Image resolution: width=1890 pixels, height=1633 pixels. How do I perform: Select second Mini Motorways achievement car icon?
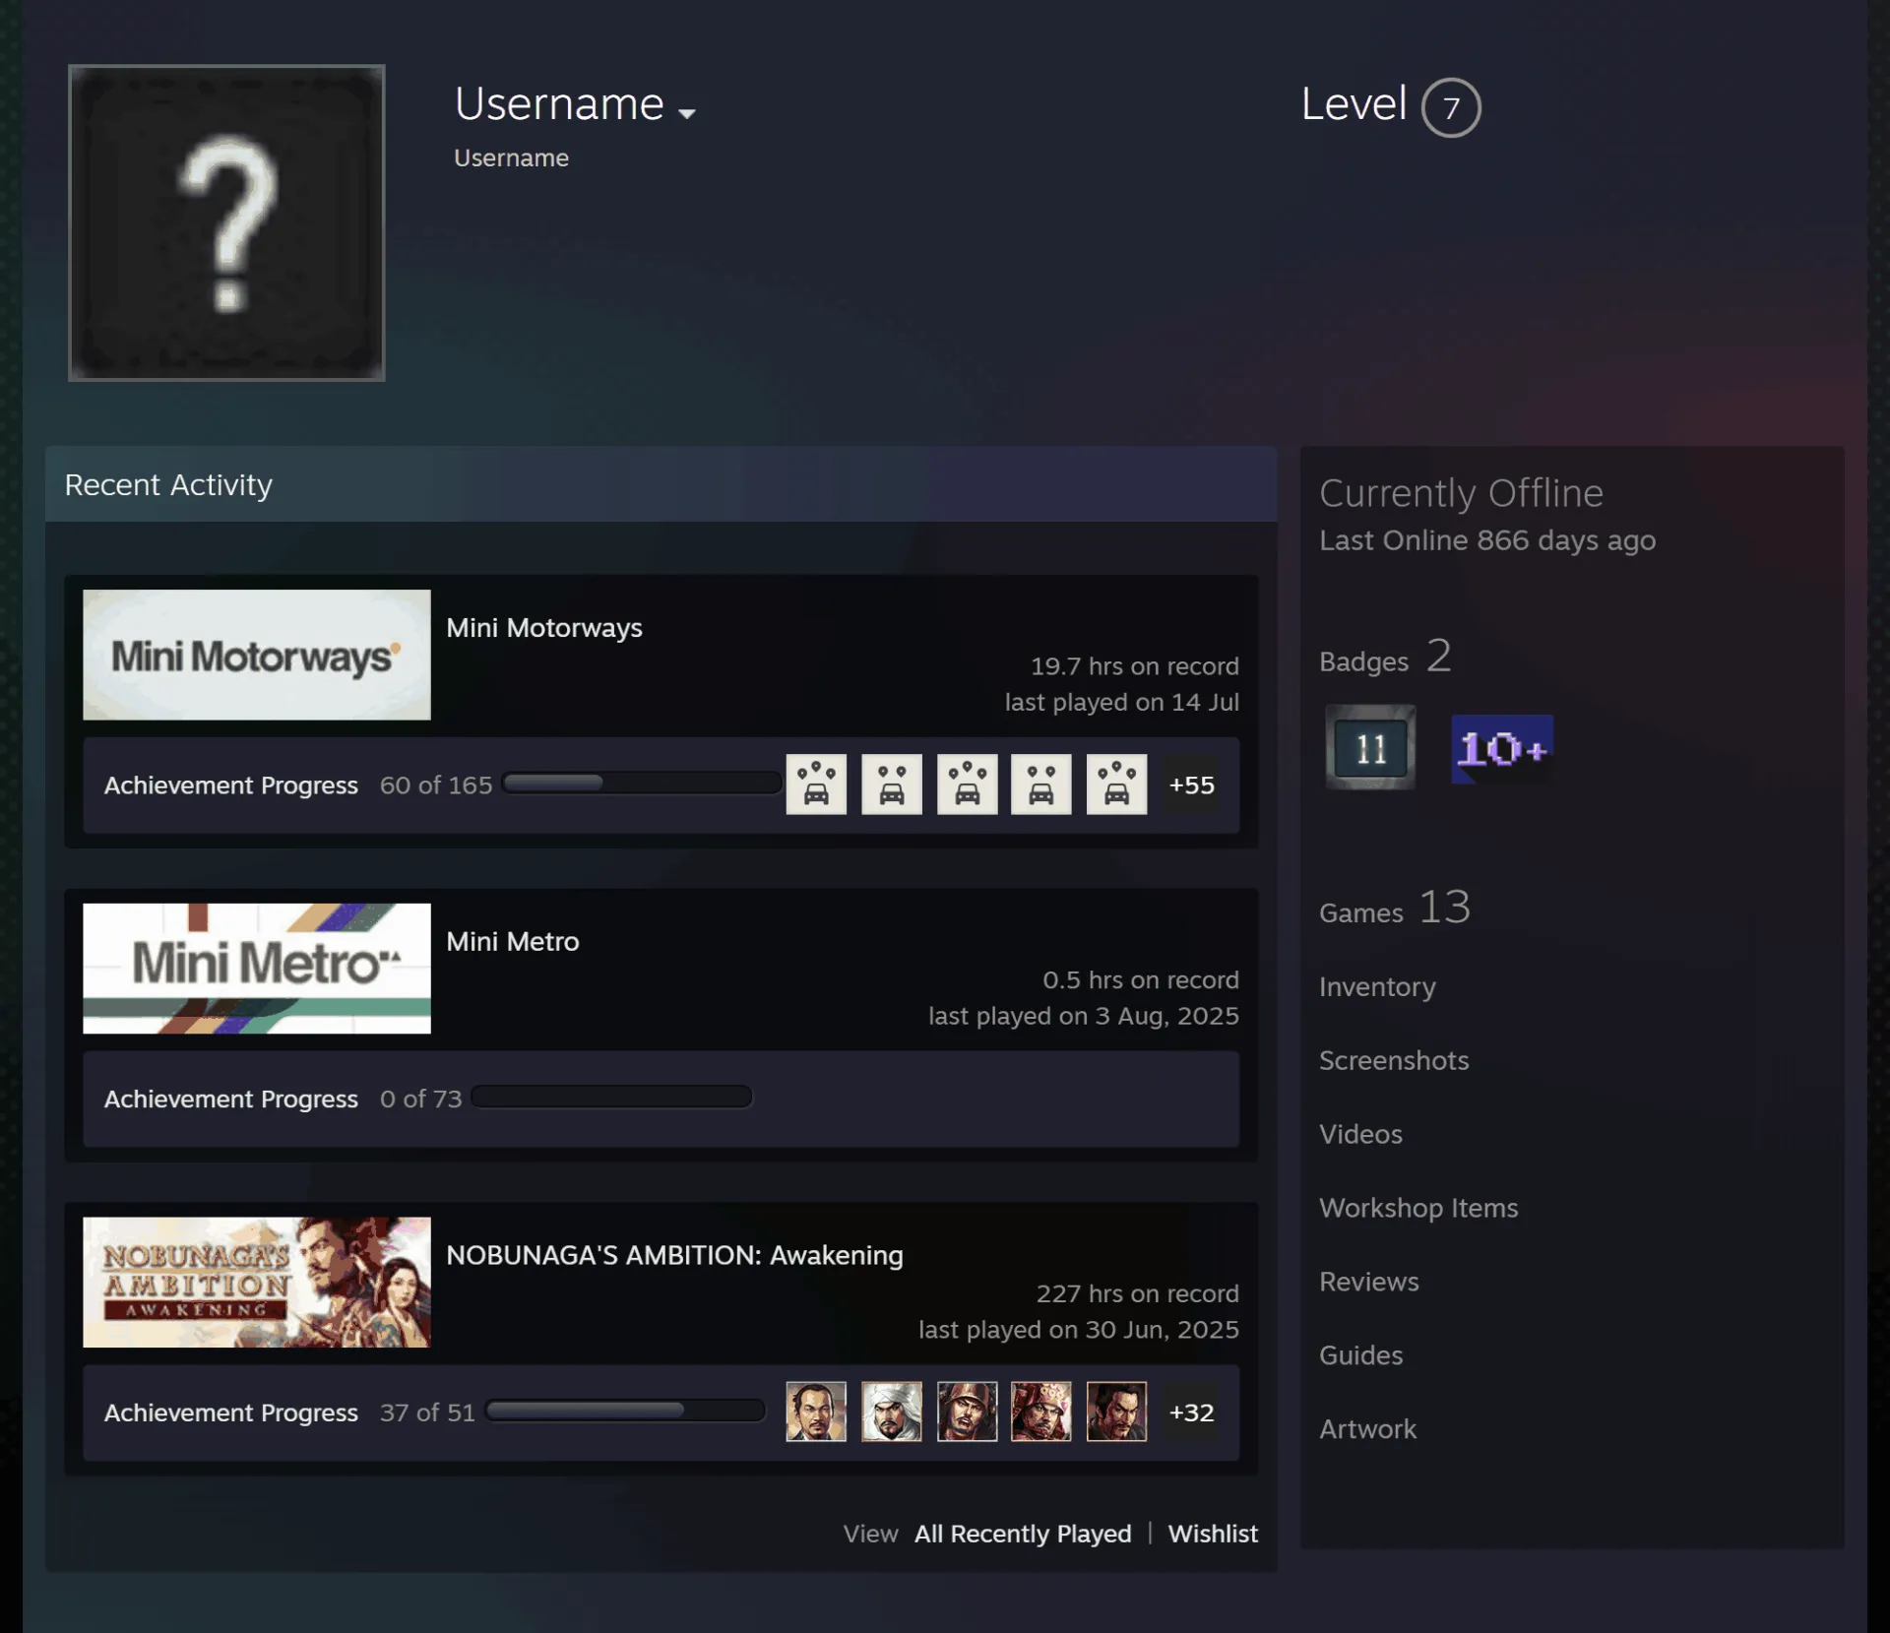pos(892,785)
